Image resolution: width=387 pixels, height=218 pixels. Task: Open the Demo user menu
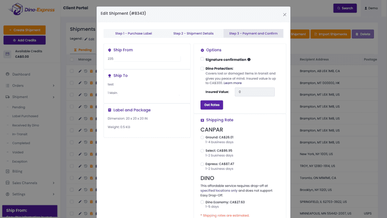click(371, 8)
